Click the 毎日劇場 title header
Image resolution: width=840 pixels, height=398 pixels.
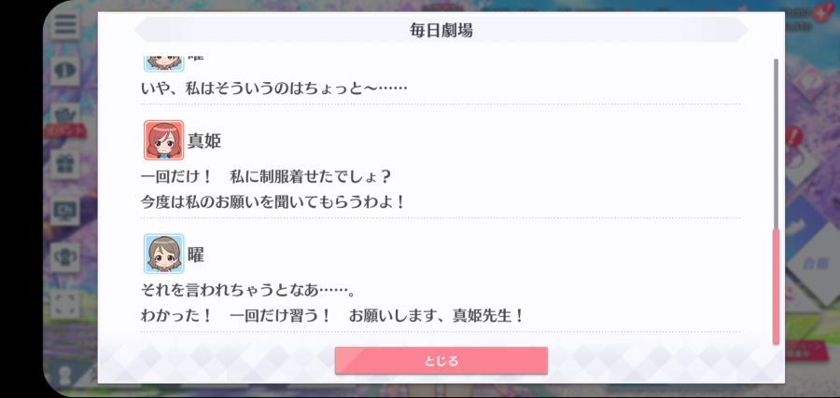pos(441,31)
